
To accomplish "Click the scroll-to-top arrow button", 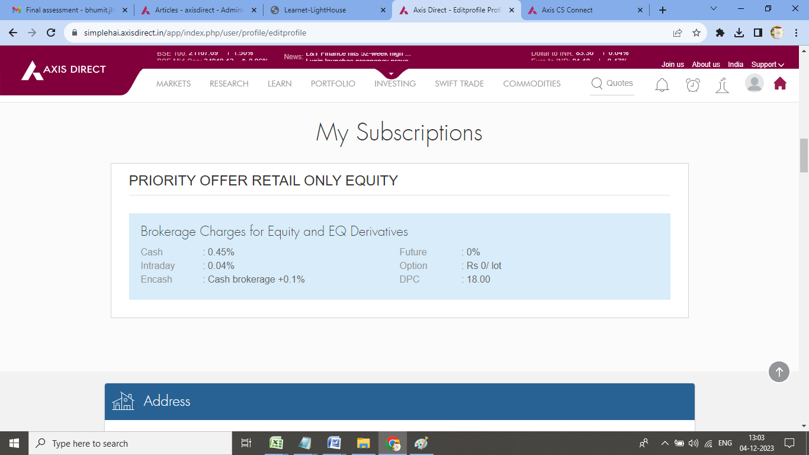I will point(779,372).
